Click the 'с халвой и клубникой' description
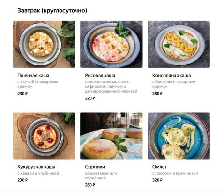The height and width of the screenshot is (194, 224). 38,173
